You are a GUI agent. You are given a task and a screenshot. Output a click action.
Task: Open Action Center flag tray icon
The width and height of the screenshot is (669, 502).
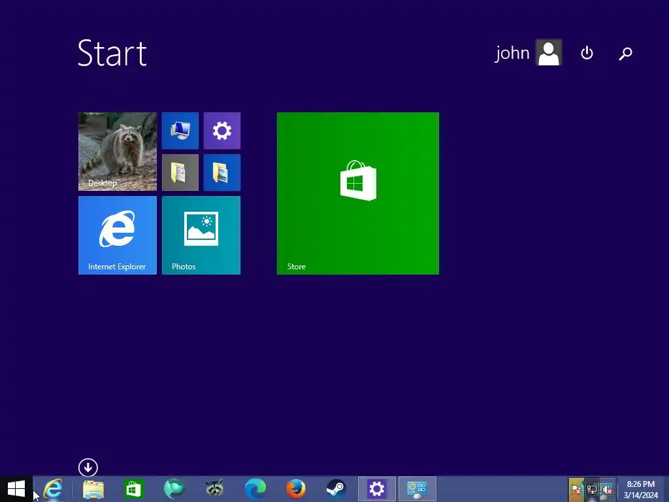coord(576,490)
